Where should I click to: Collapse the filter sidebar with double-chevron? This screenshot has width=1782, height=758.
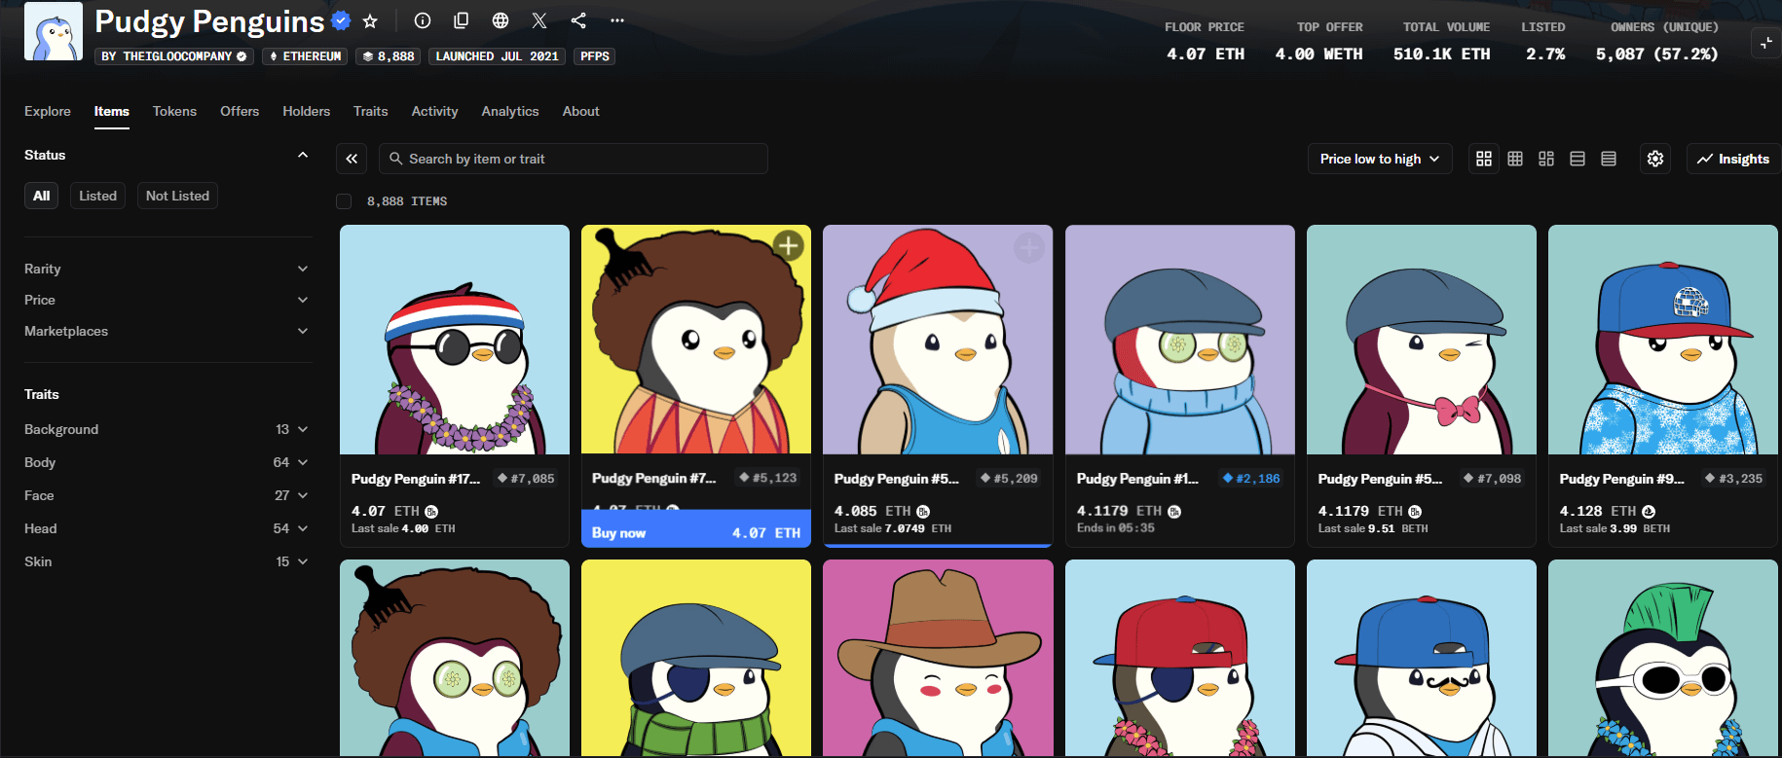[x=352, y=159]
